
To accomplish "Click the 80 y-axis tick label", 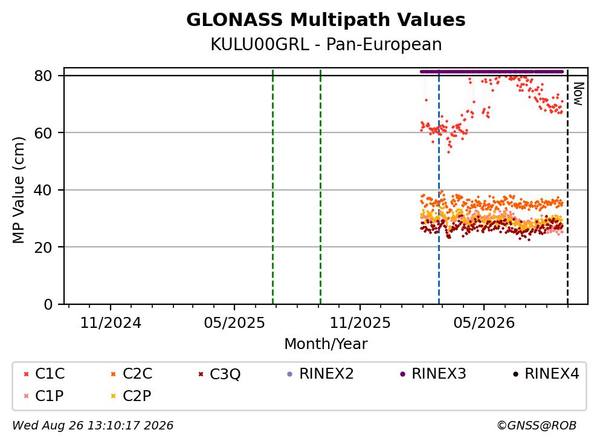I will [x=43, y=76].
